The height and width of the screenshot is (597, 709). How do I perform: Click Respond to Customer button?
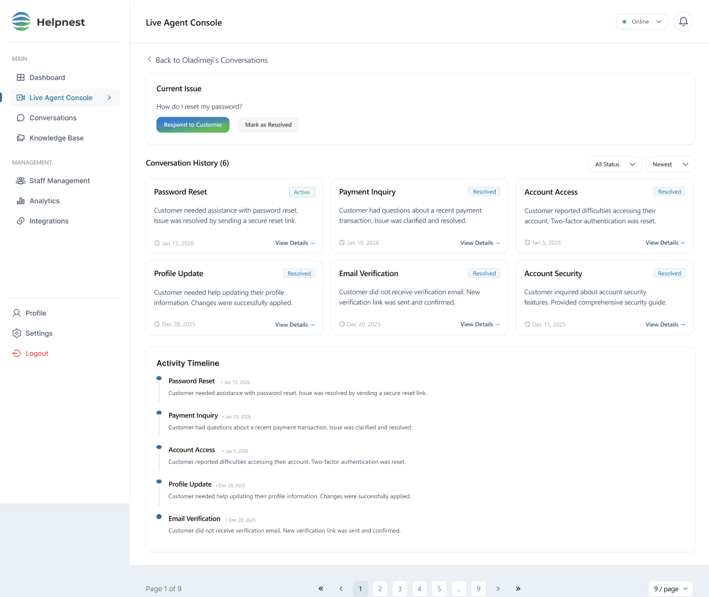click(x=193, y=125)
